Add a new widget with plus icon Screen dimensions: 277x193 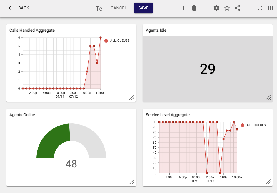point(173,8)
